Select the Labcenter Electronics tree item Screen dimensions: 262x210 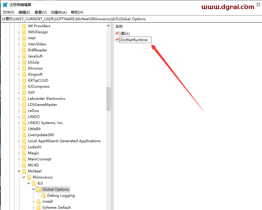pos(46,99)
